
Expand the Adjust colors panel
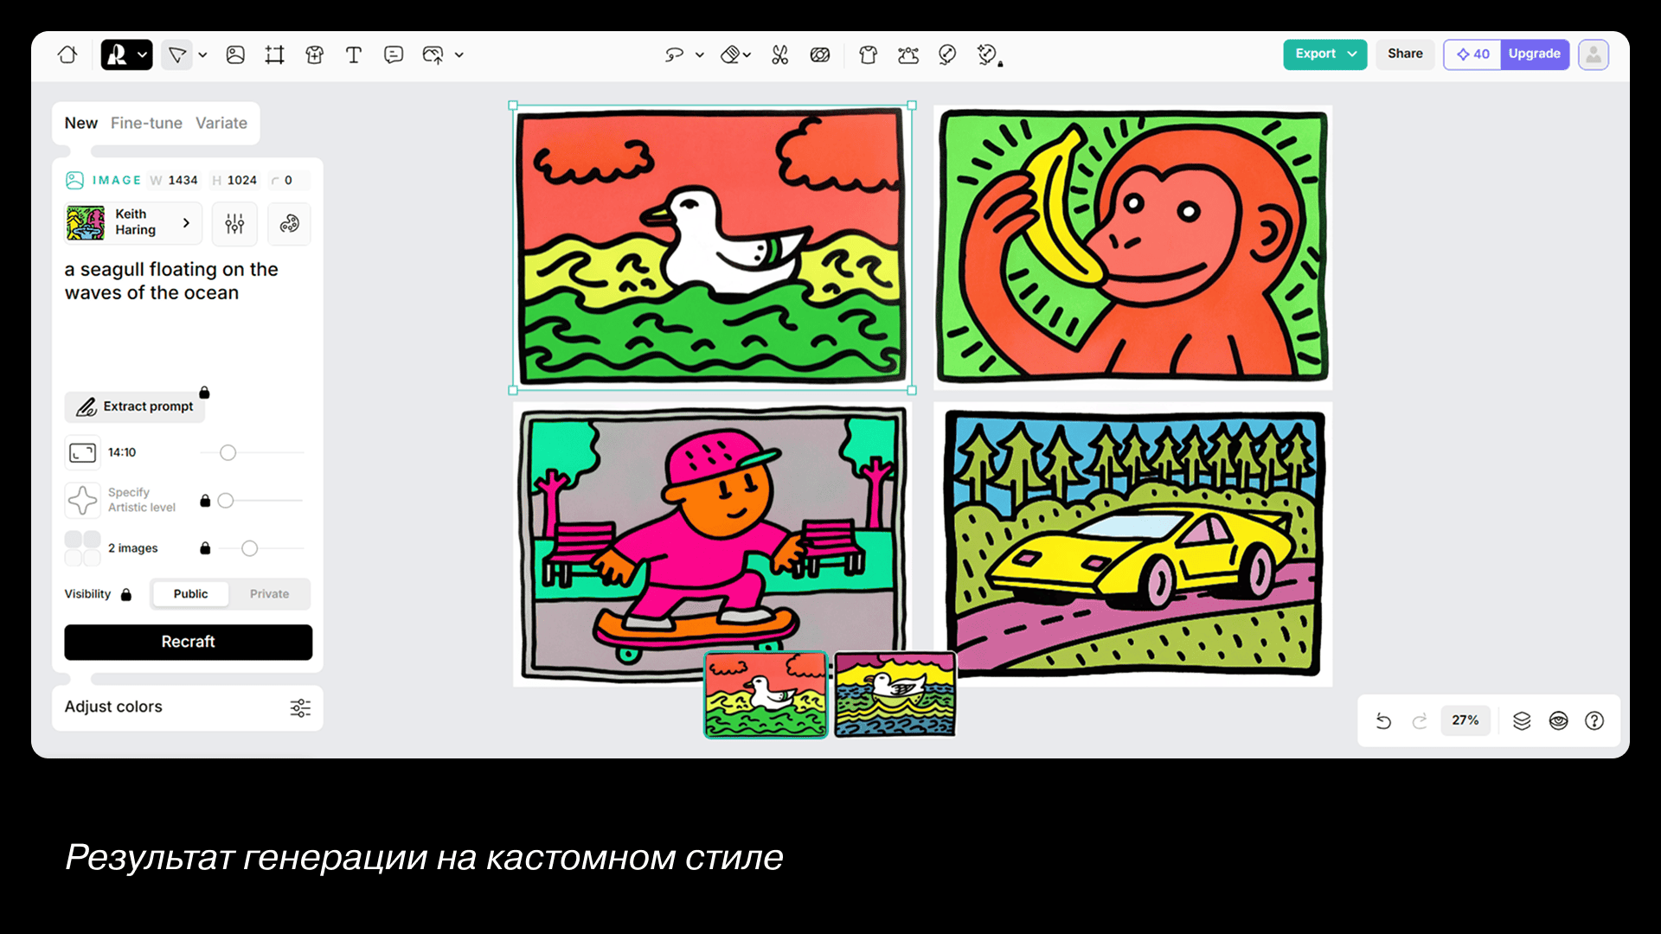tap(187, 707)
